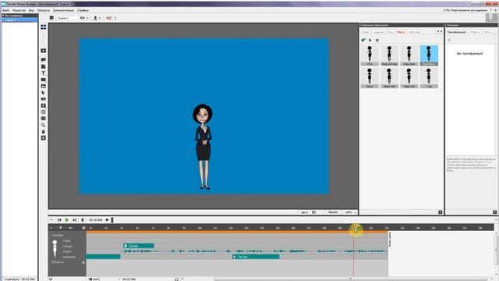Select the image insert tool

44,86
